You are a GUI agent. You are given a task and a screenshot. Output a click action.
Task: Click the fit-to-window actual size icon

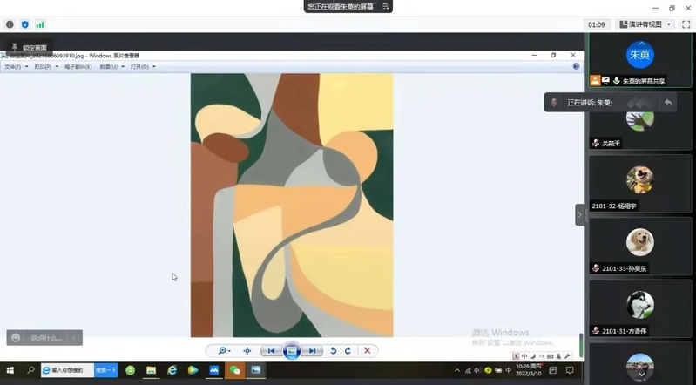247,351
